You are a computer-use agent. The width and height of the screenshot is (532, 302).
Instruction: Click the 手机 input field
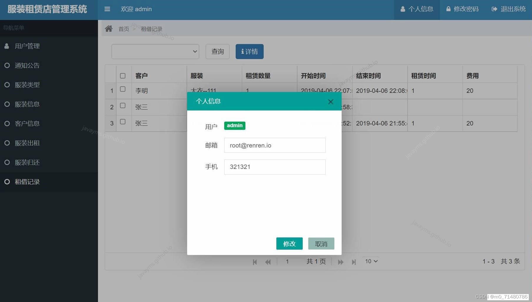pos(275,167)
